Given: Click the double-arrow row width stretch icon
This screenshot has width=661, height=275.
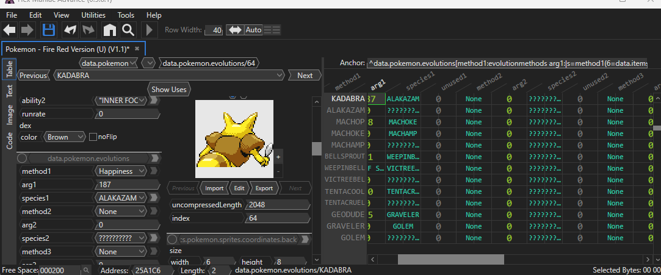Looking at the screenshot, I should click(x=235, y=30).
